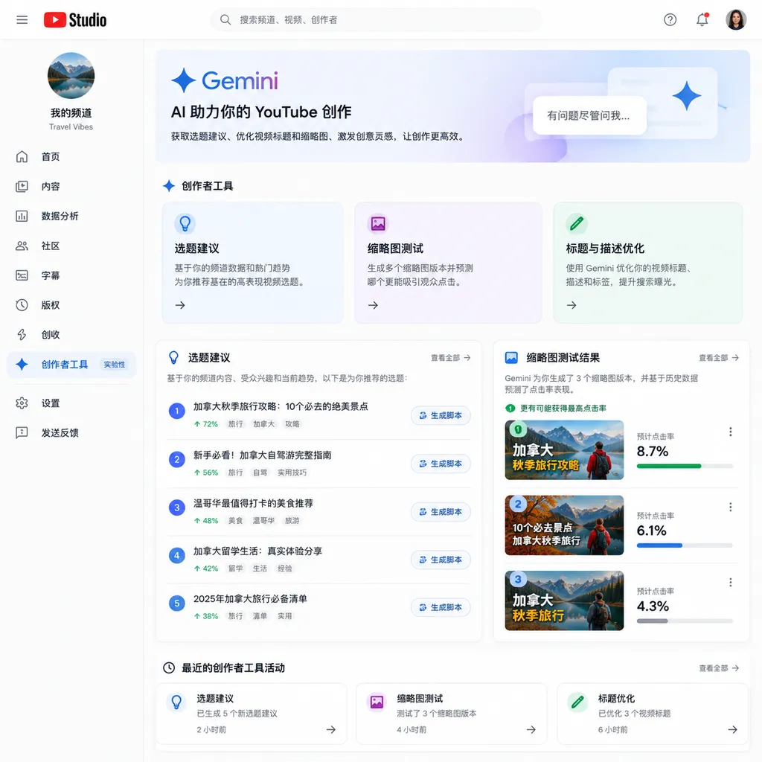Click the YouTube Studio logo
Screen dimensions: 762x762
(x=75, y=20)
